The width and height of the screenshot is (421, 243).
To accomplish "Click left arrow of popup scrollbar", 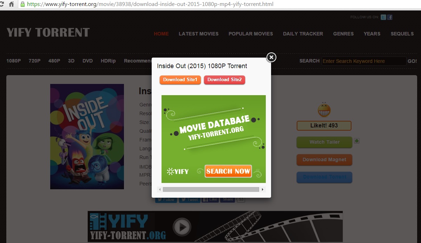I will (160, 190).
